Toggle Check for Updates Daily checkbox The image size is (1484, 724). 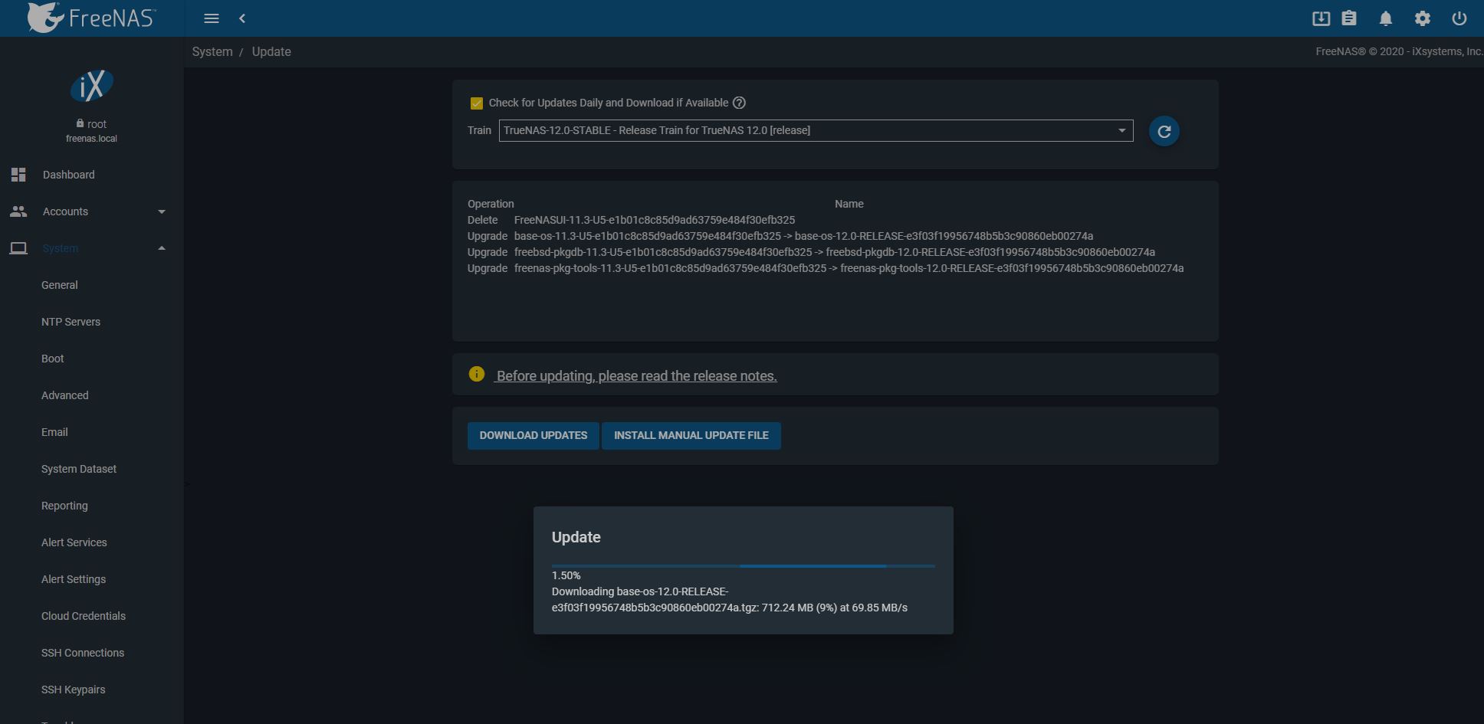pyautogui.click(x=477, y=103)
